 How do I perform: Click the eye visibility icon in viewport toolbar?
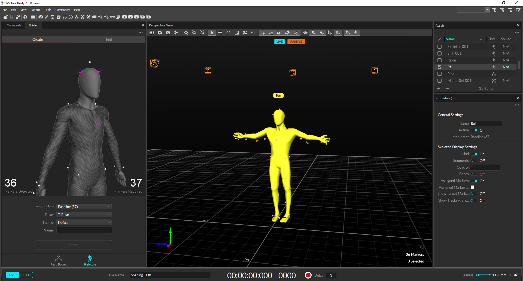[305, 33]
